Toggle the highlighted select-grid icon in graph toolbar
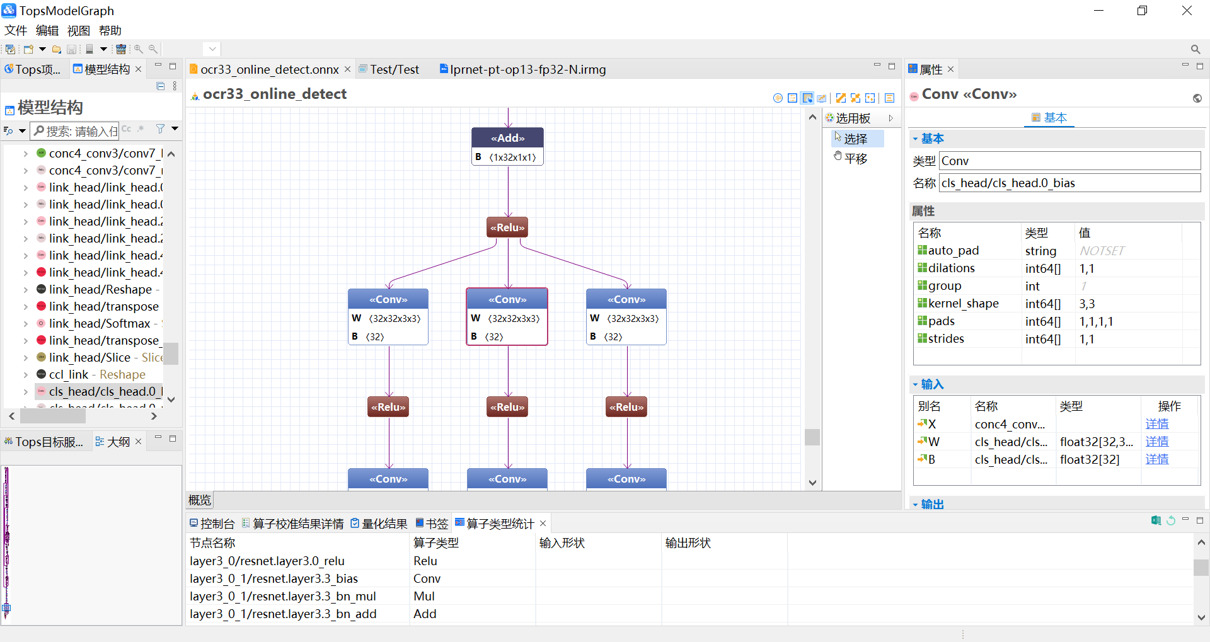The width and height of the screenshot is (1210, 642). (x=807, y=98)
